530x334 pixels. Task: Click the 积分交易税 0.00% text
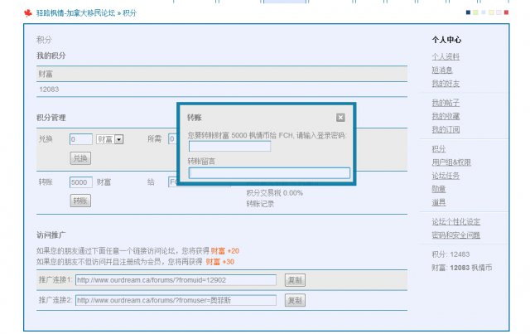[x=274, y=193]
